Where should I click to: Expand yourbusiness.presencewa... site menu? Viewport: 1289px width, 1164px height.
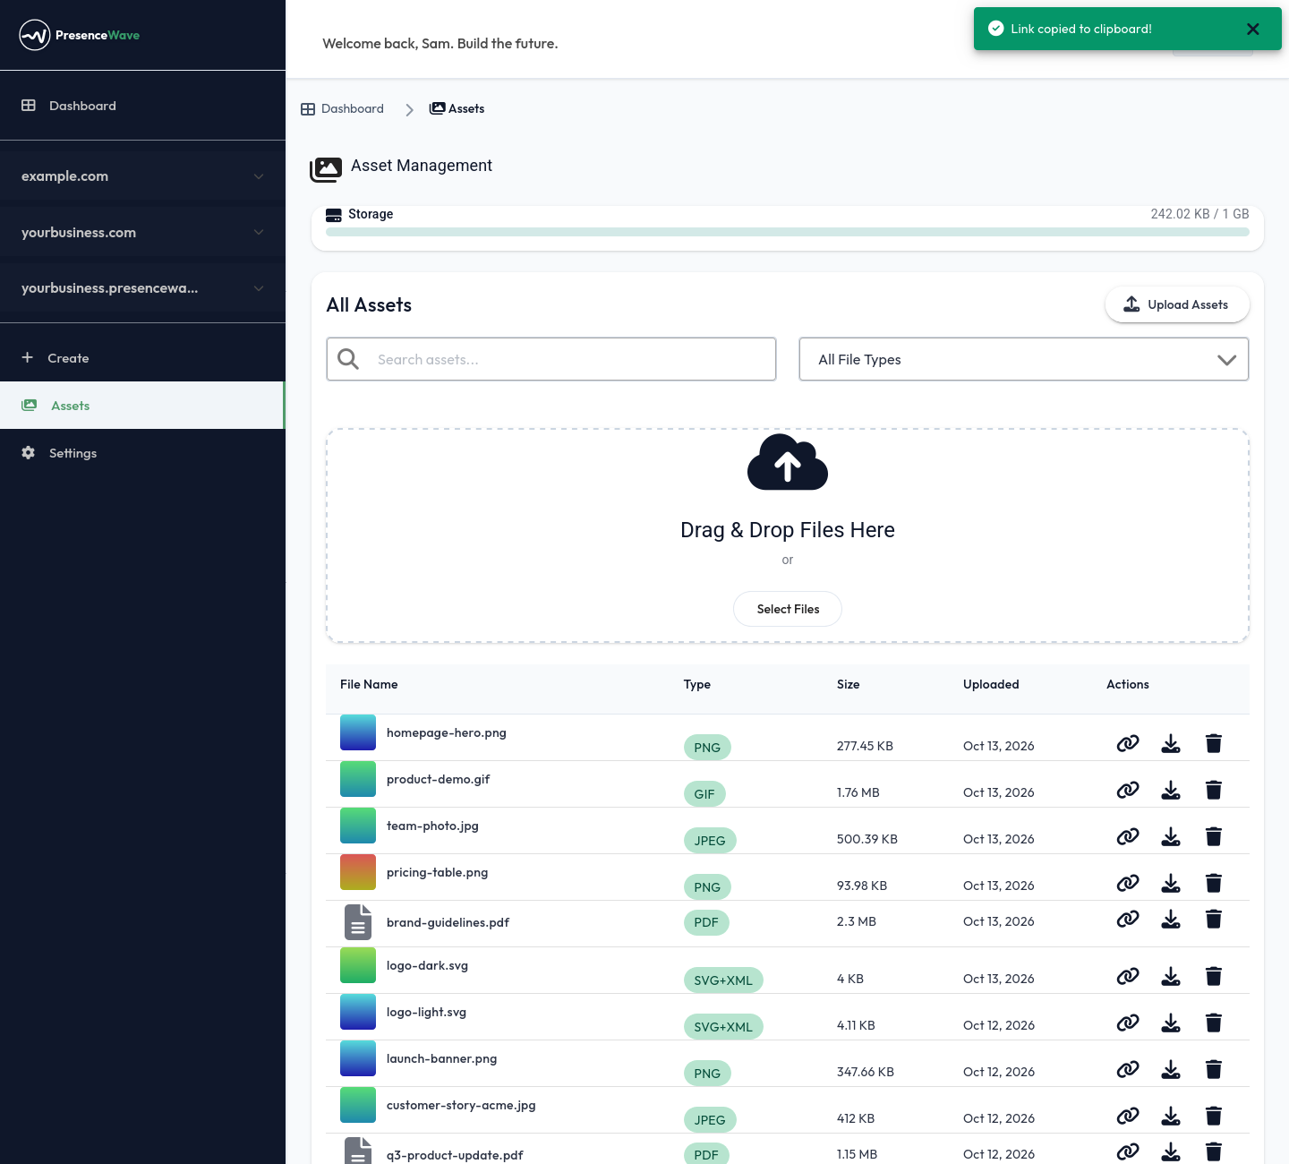click(143, 288)
